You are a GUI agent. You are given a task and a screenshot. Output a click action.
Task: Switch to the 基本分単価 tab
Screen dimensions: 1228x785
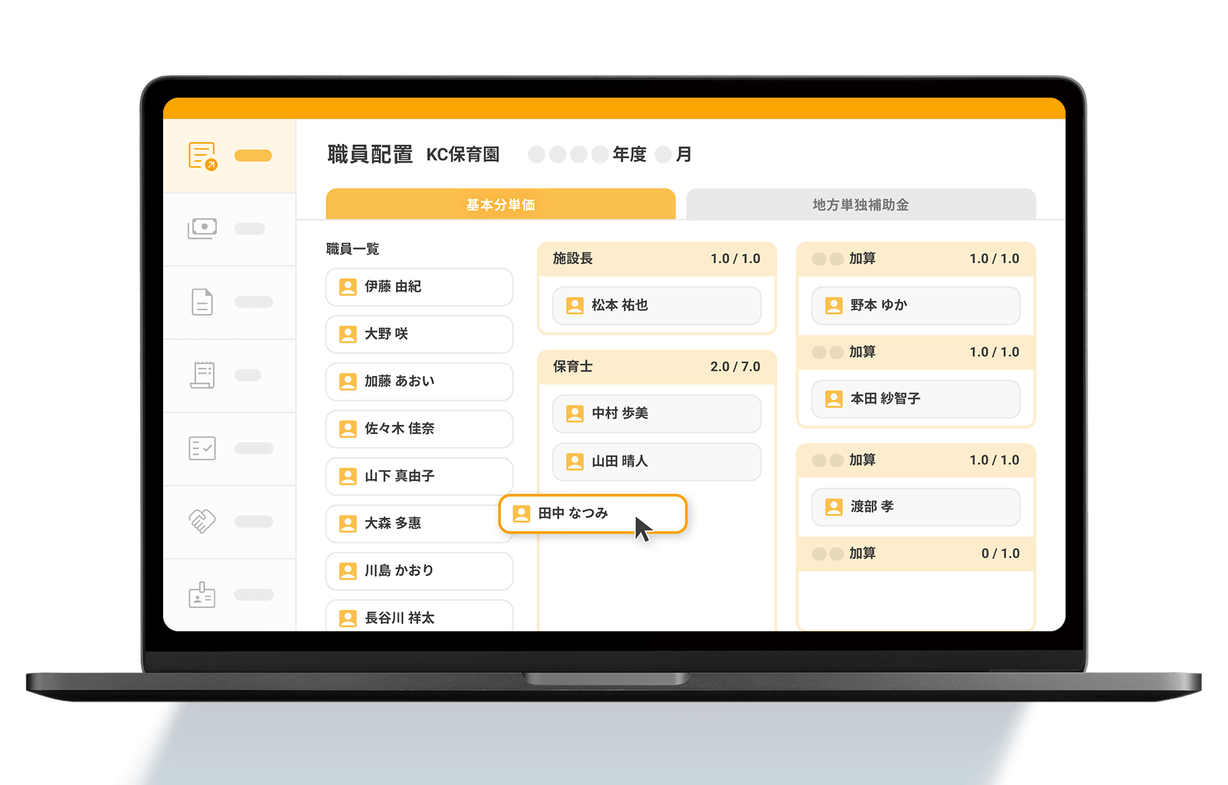[x=500, y=204]
